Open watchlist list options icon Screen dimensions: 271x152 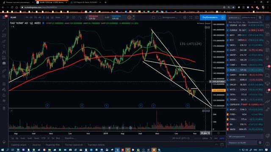click(x=260, y=17)
